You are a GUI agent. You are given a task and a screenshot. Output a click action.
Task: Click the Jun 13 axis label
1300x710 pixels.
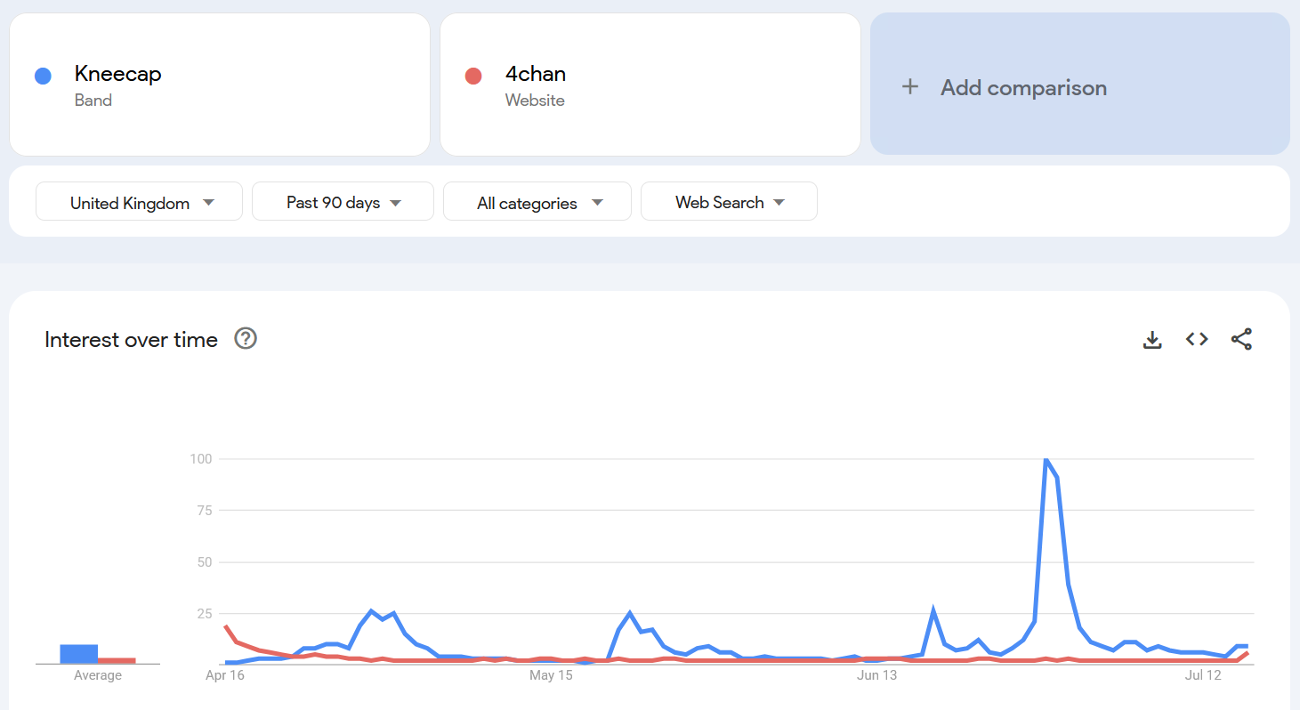[x=877, y=675]
